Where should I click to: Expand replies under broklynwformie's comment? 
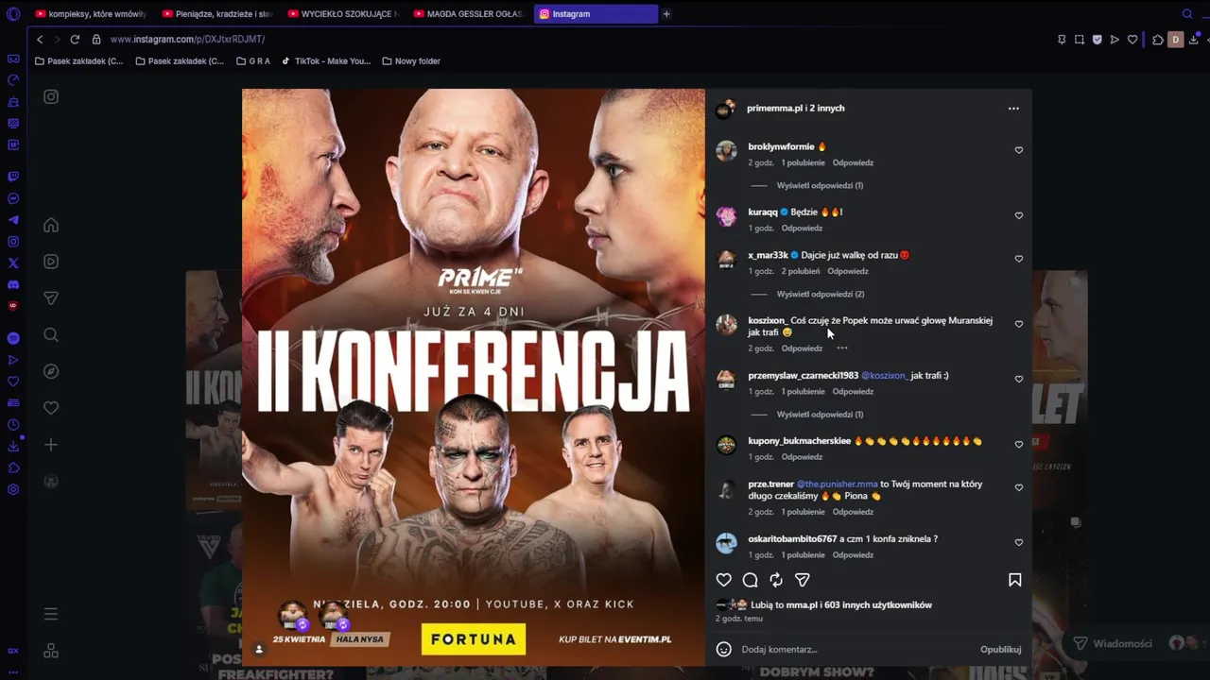[x=820, y=186]
